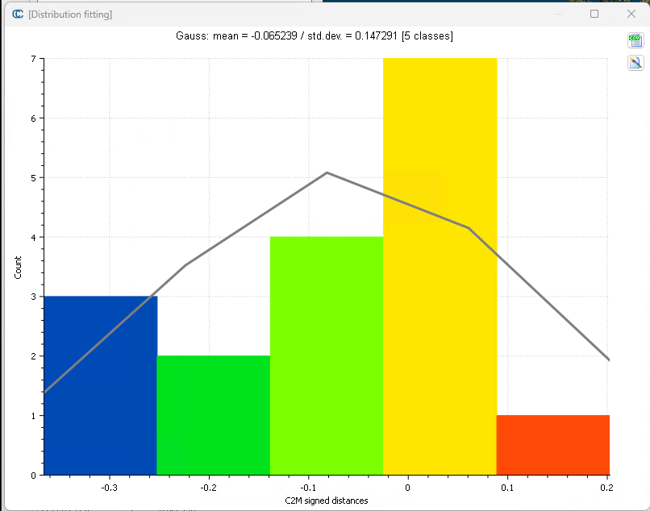The width and height of the screenshot is (650, 511).
Task: Select the blue histogram bar
Action: (x=100, y=385)
